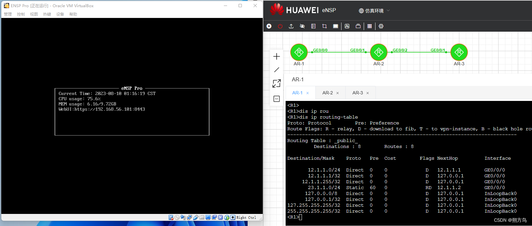Click the export upload icon

291,26
